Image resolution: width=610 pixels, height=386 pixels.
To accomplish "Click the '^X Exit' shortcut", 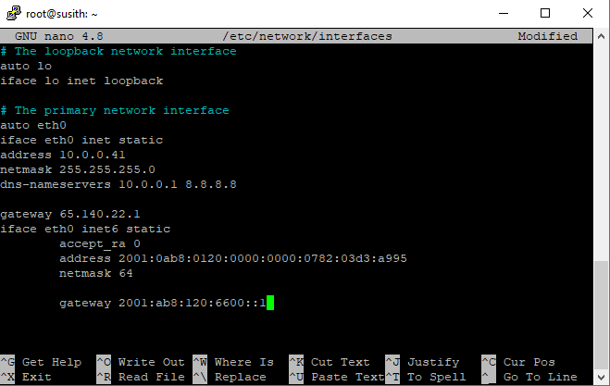I will pyautogui.click(x=26, y=377).
